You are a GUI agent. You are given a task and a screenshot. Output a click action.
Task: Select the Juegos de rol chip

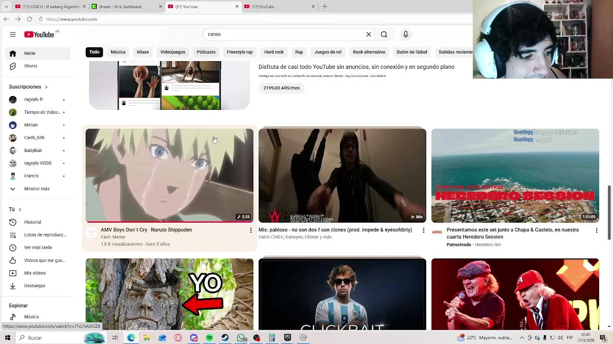[328, 52]
